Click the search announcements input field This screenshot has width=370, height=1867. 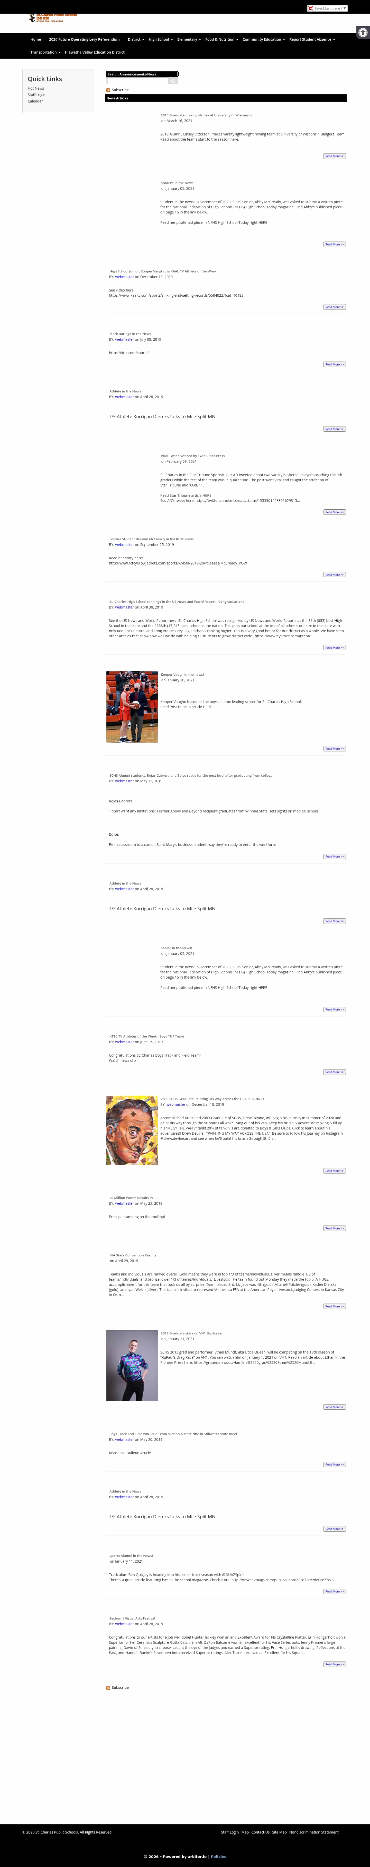pos(137,81)
